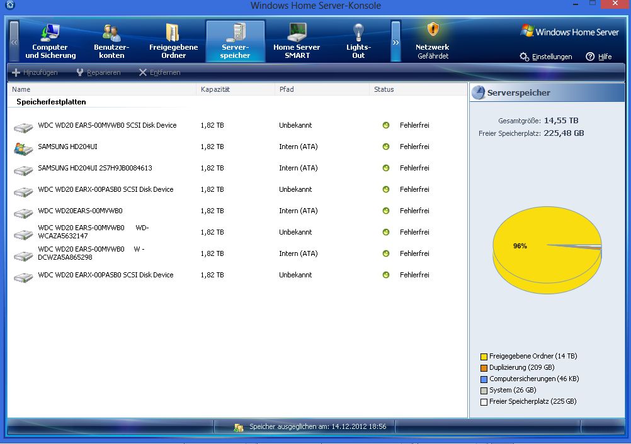Open the Freigegebene Ordner tab
This screenshot has height=444, width=631.
point(173,42)
